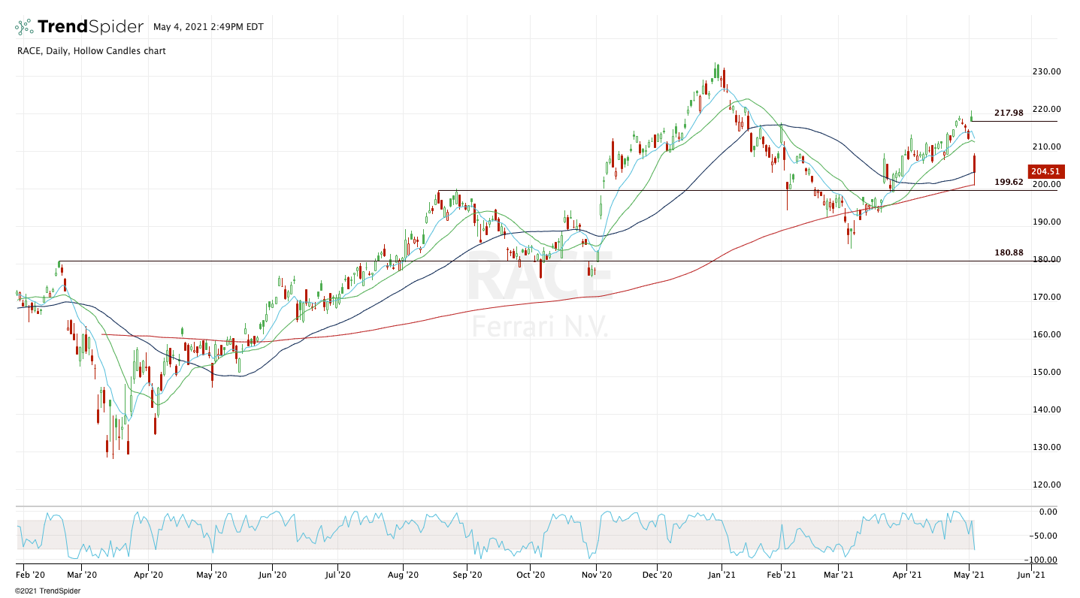This screenshot has width=1080, height=598.
Task: Click the 'Jun '21' date axis label
Action: tap(1030, 575)
